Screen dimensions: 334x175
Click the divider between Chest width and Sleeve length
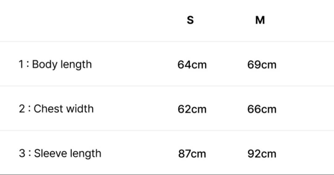[x=167, y=130]
